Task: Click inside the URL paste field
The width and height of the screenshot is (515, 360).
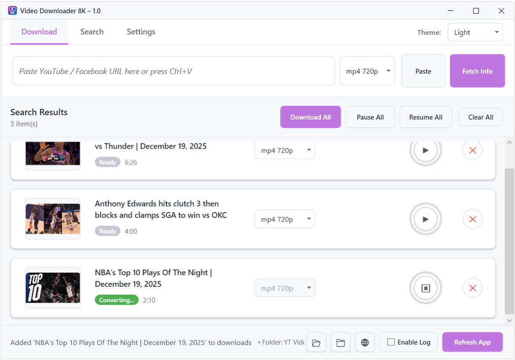Action: point(173,71)
